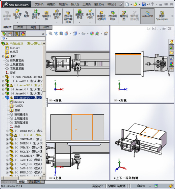The image size is (175, 189).
Task: Open the 编辑(E) menu
Action: tap(51, 4)
